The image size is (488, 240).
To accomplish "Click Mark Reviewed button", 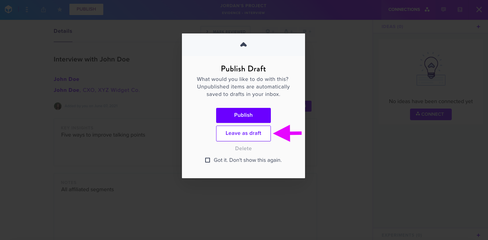I will [x=225, y=31].
